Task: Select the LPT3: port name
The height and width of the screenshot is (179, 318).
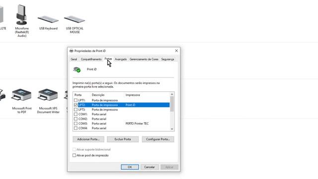Action: point(81,109)
